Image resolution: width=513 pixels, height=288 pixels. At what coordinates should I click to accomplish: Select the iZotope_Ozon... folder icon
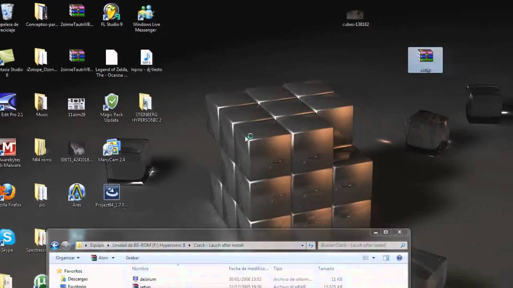click(x=42, y=60)
